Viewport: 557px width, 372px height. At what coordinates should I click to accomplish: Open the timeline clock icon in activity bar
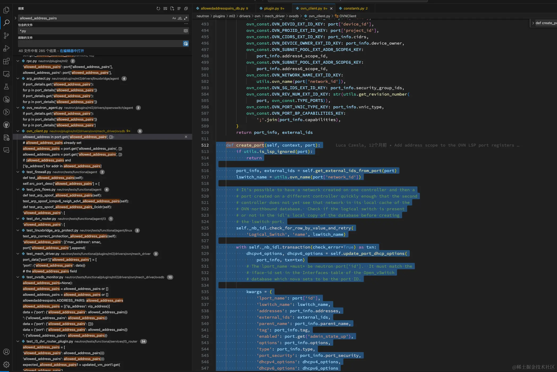click(x=6, y=112)
